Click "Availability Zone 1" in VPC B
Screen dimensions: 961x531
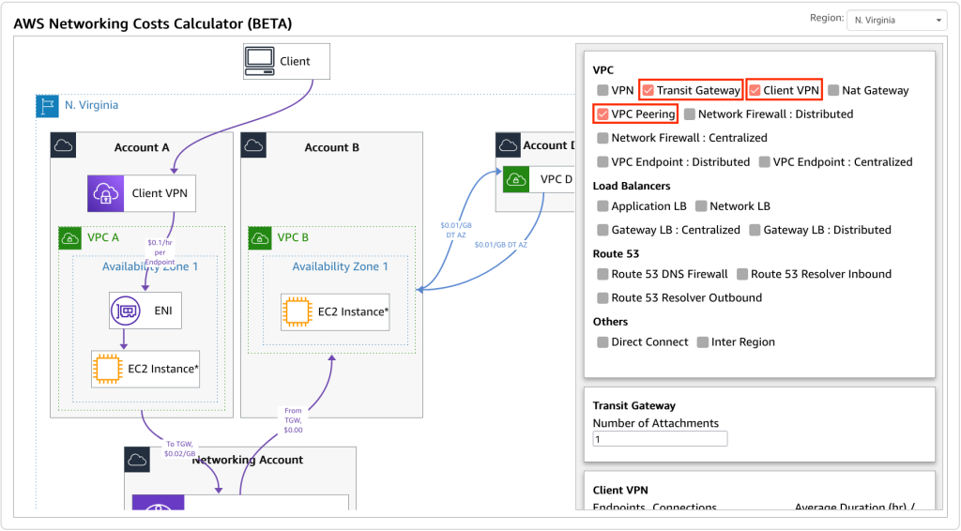[340, 266]
